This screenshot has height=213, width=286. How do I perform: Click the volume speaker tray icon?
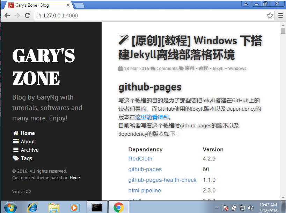pyautogui.click(x=251, y=207)
